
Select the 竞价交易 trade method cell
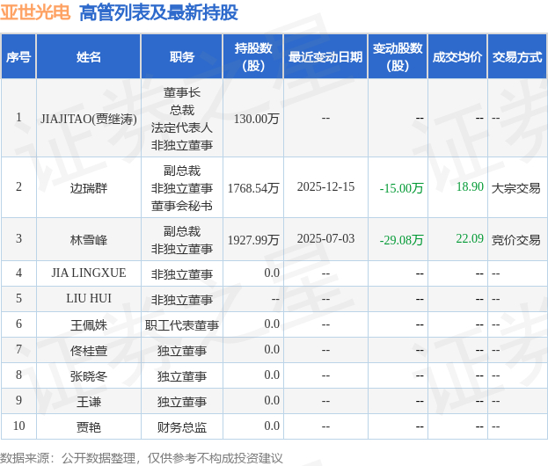point(515,240)
